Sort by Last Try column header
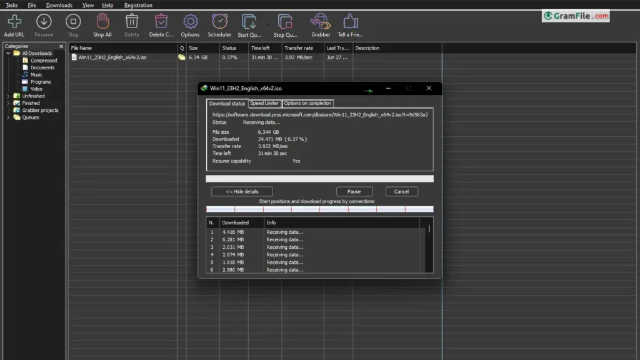Viewport: 640px width, 360px height. 338,48
